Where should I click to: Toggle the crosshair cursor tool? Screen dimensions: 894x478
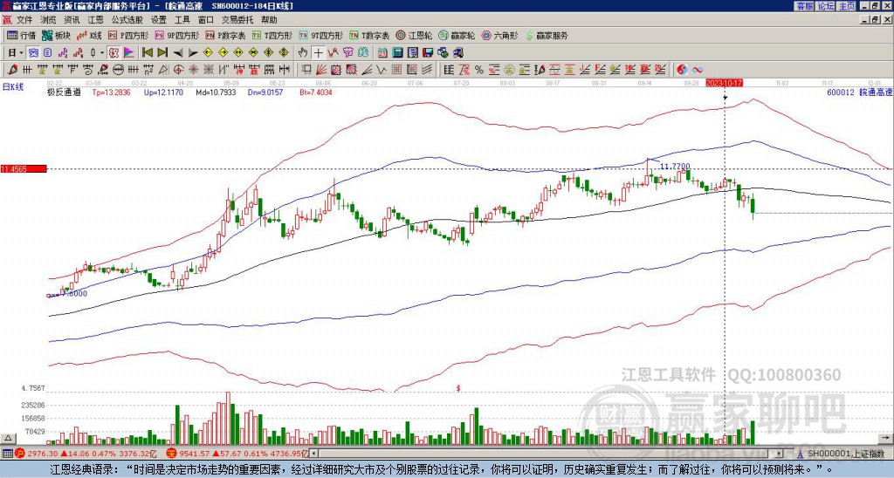click(x=318, y=53)
